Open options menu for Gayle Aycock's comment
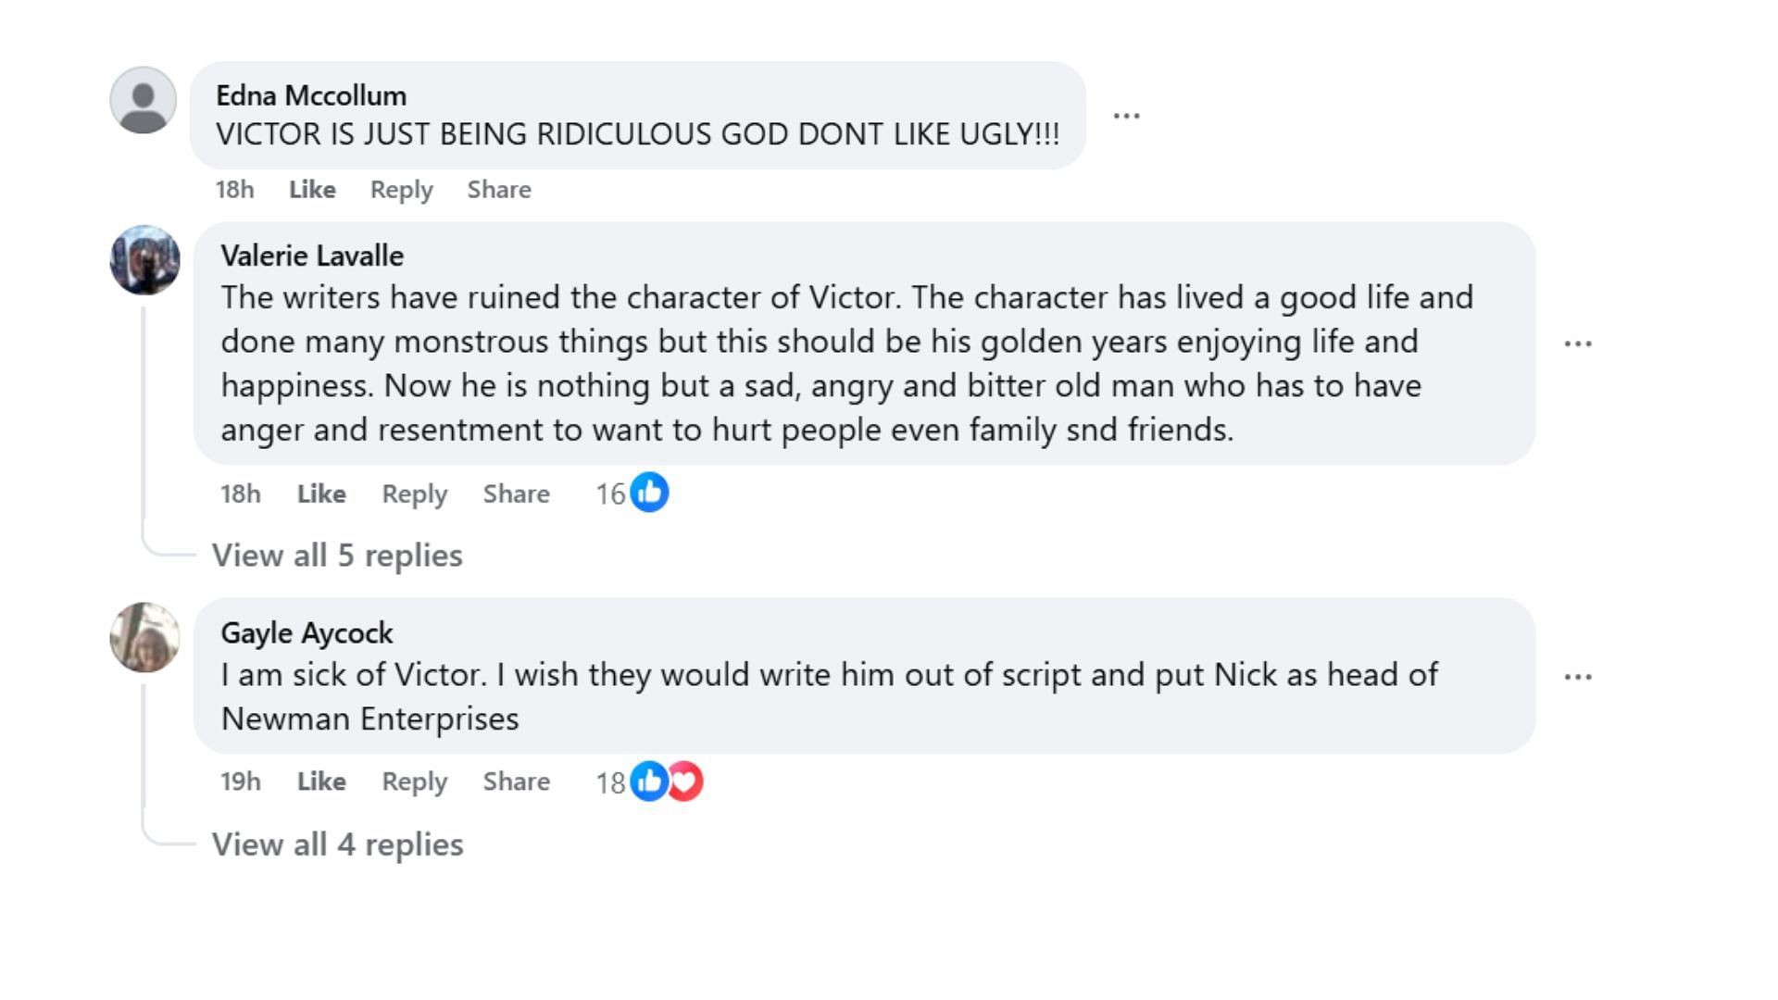 click(x=1577, y=677)
